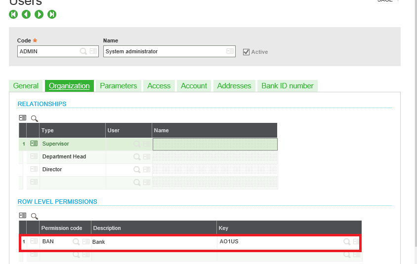Open row actions icon for Department Head
The width and height of the screenshot is (417, 264).
click(x=34, y=156)
